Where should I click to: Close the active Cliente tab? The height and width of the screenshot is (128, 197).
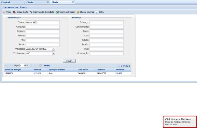(73, 2)
